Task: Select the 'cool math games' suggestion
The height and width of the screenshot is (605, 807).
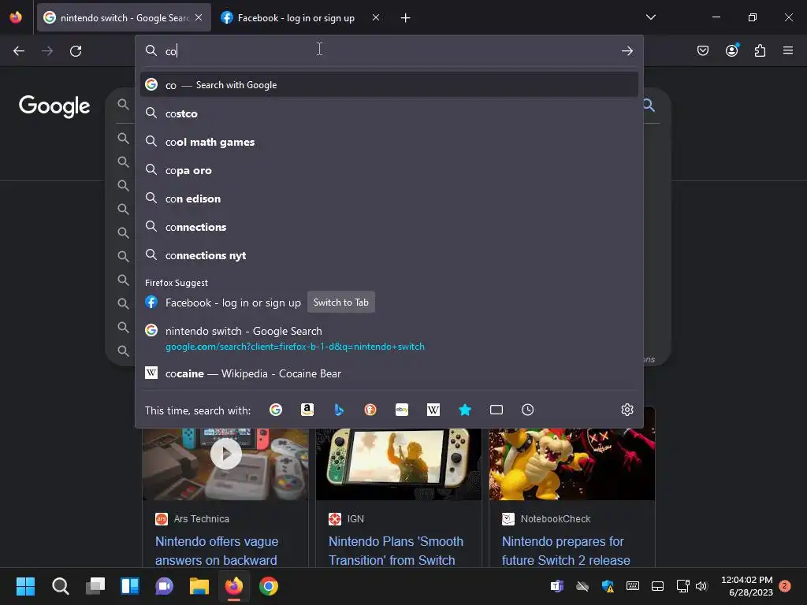Action: point(389,142)
